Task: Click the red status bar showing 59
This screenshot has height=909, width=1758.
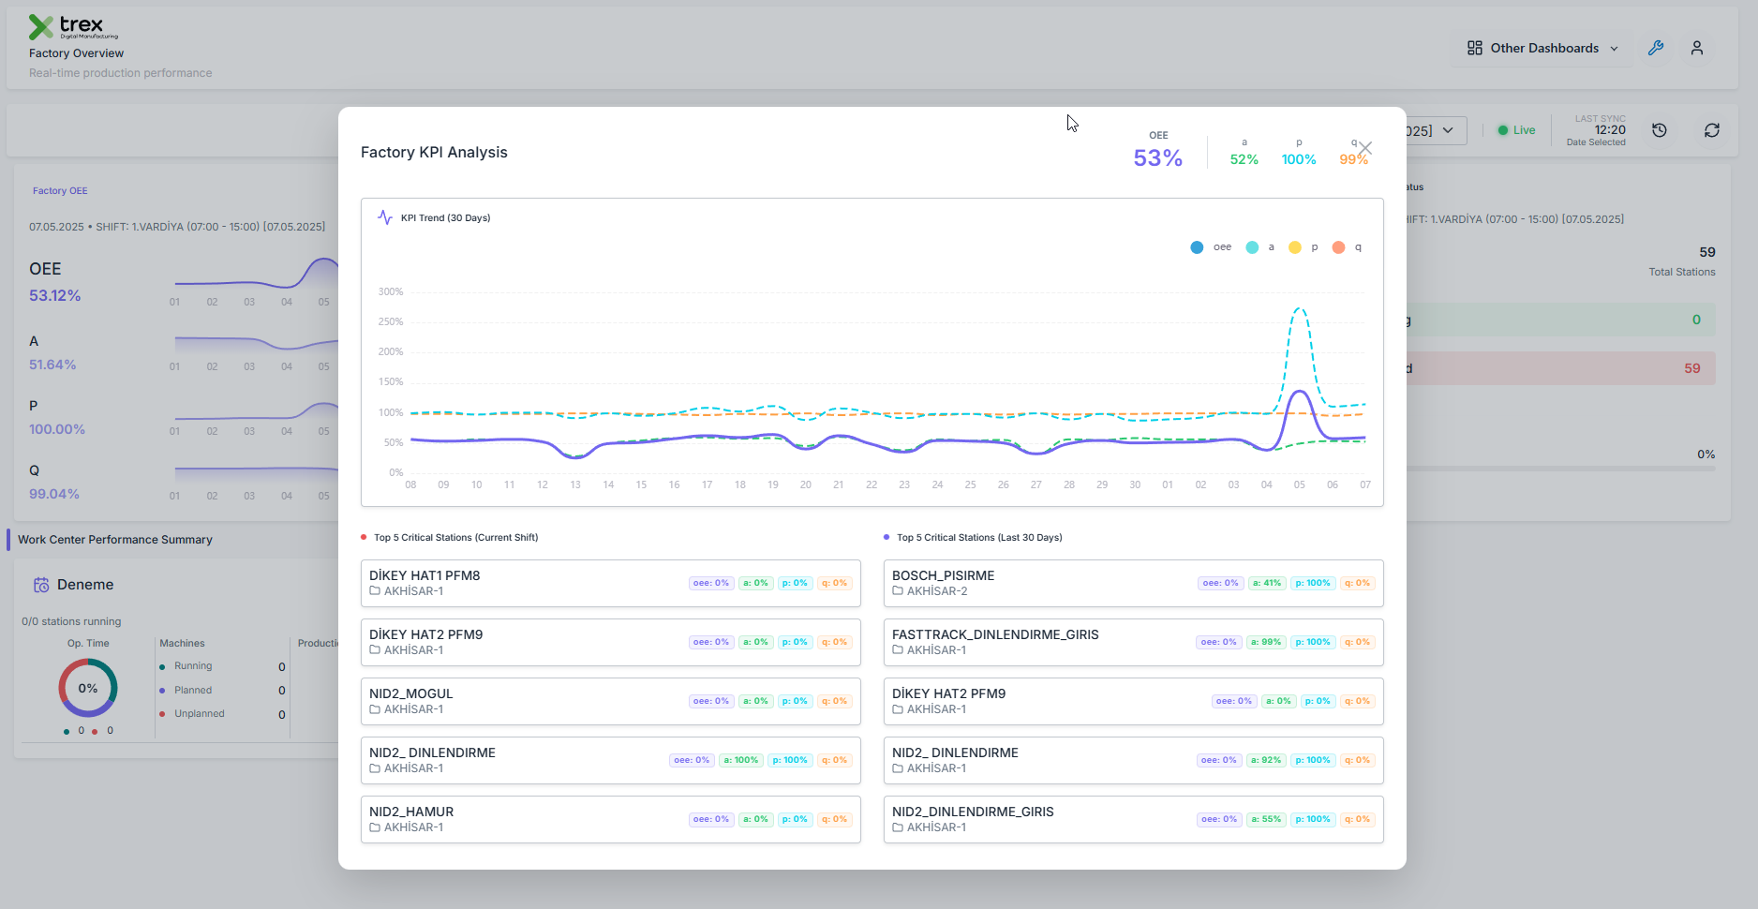Action: pyautogui.click(x=1561, y=368)
